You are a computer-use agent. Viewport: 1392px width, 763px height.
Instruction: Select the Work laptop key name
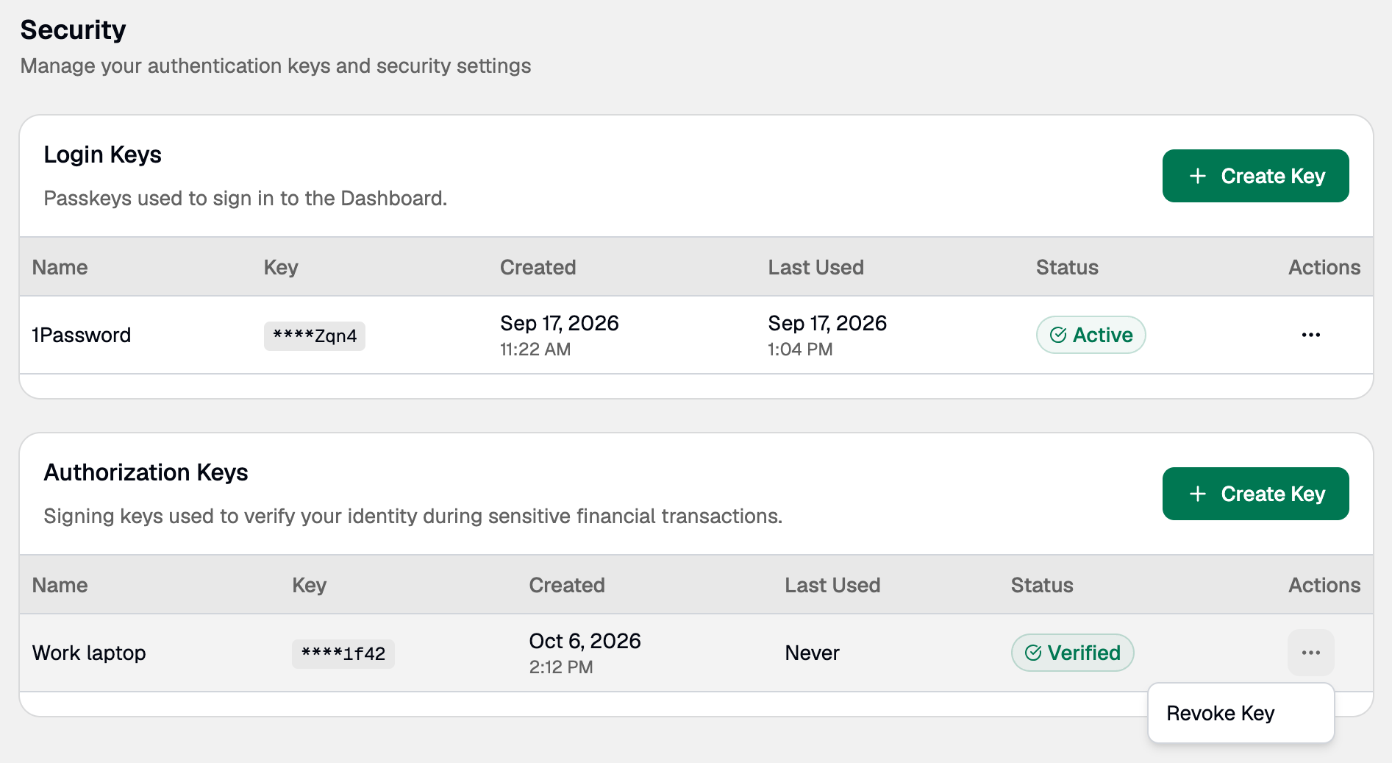pos(89,653)
